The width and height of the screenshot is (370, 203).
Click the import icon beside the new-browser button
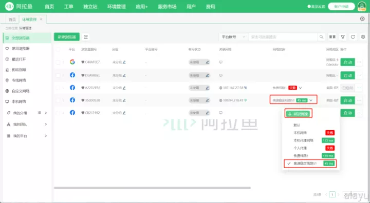86,37
